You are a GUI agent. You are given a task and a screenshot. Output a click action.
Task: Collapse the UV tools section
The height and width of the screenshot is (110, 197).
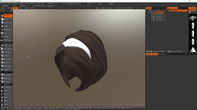pyautogui.click(x=1, y=72)
